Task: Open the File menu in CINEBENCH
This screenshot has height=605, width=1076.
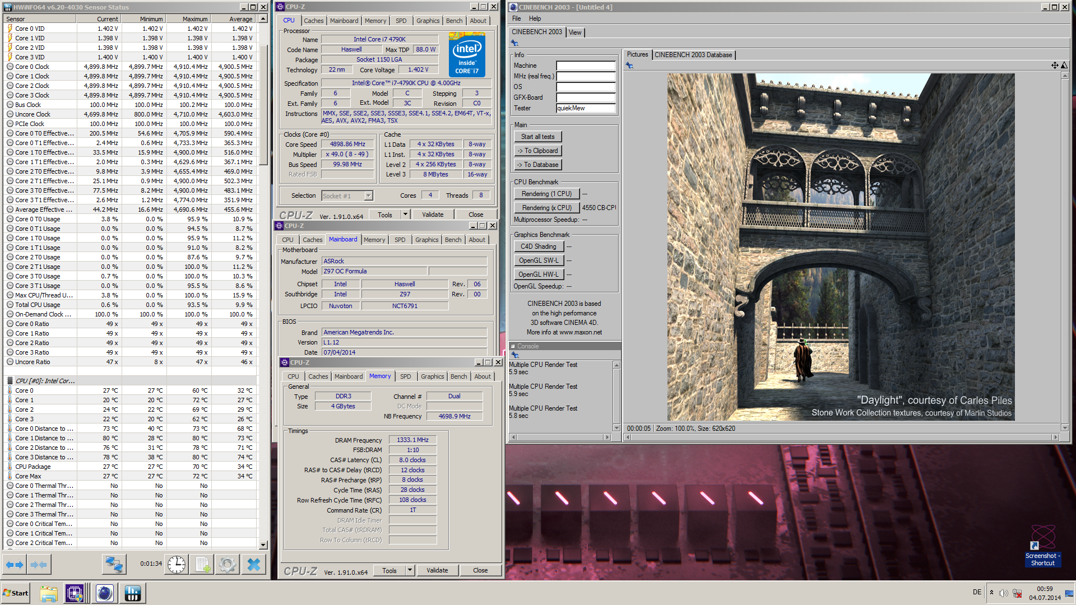Action: click(x=516, y=18)
